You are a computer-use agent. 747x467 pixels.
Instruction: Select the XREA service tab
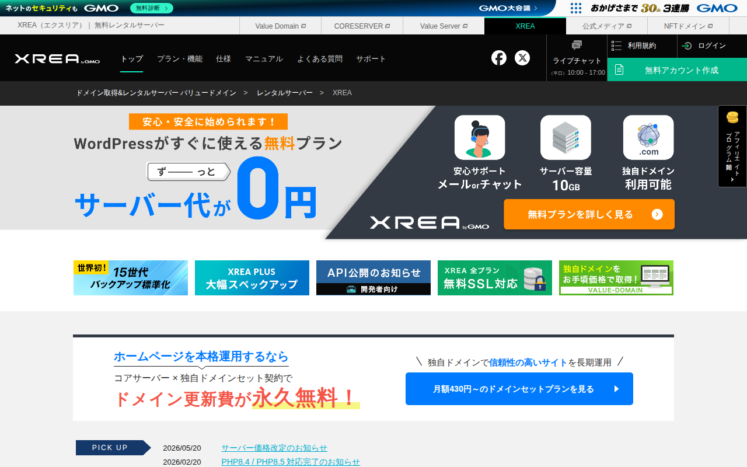[x=525, y=26]
